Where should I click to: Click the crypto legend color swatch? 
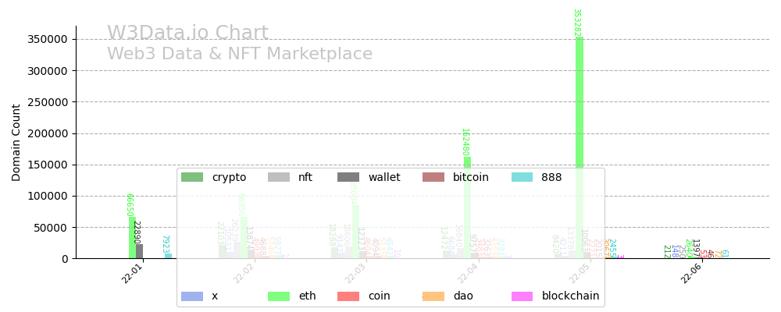click(x=192, y=178)
